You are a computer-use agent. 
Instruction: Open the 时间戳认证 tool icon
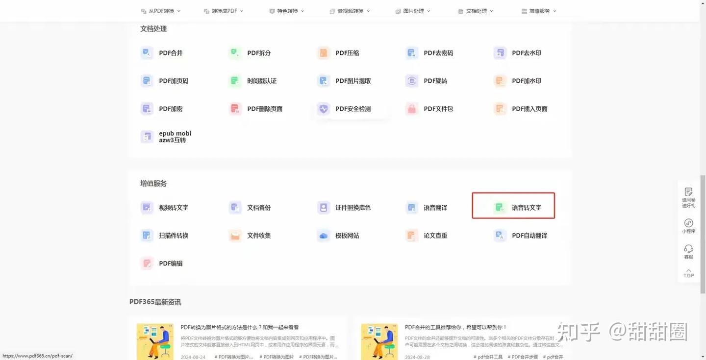[235, 81]
